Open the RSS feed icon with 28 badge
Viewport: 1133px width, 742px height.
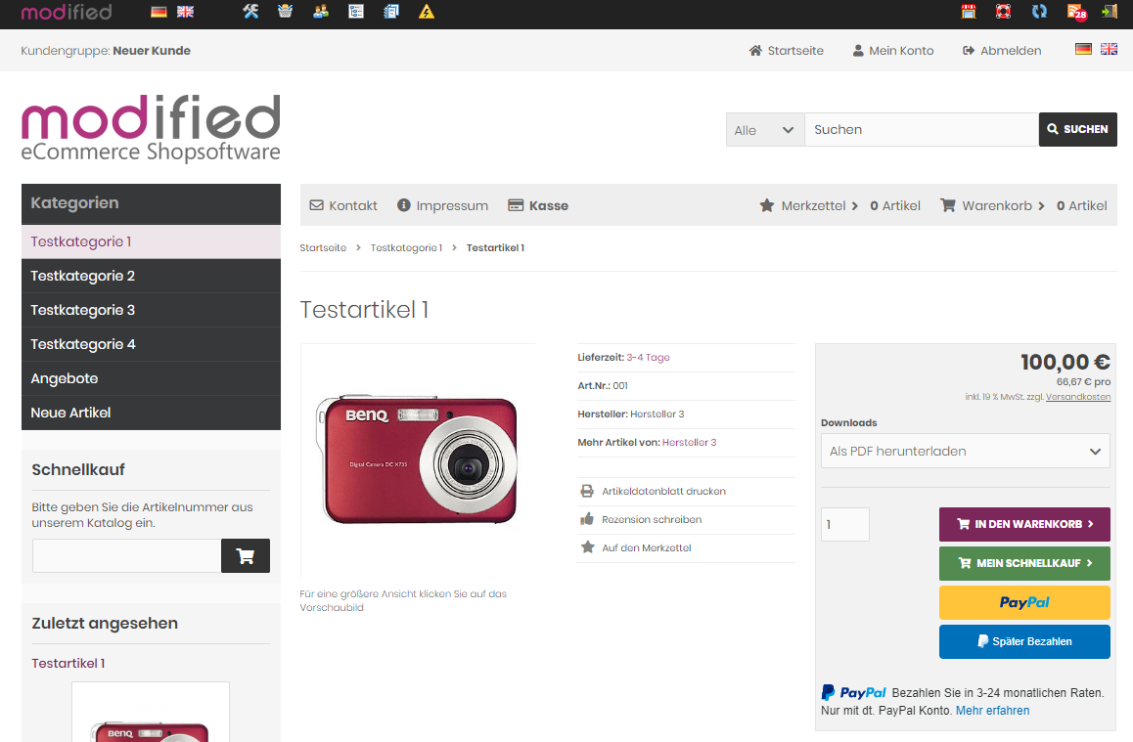(x=1076, y=12)
